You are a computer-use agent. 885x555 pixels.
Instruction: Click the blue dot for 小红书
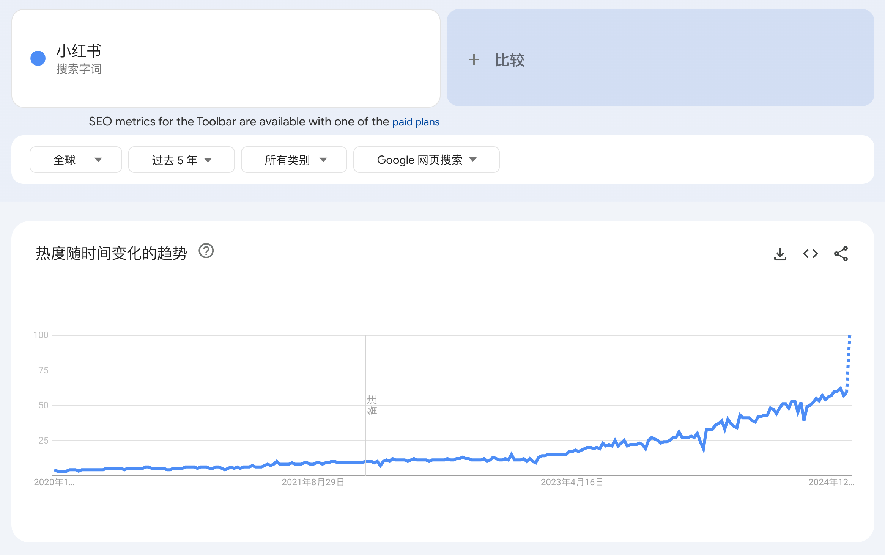[38, 58]
